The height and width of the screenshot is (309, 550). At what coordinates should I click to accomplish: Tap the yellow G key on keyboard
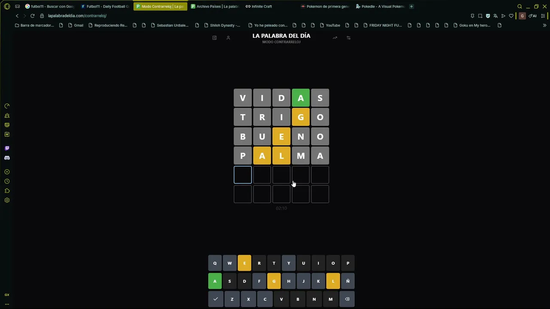[274, 281]
